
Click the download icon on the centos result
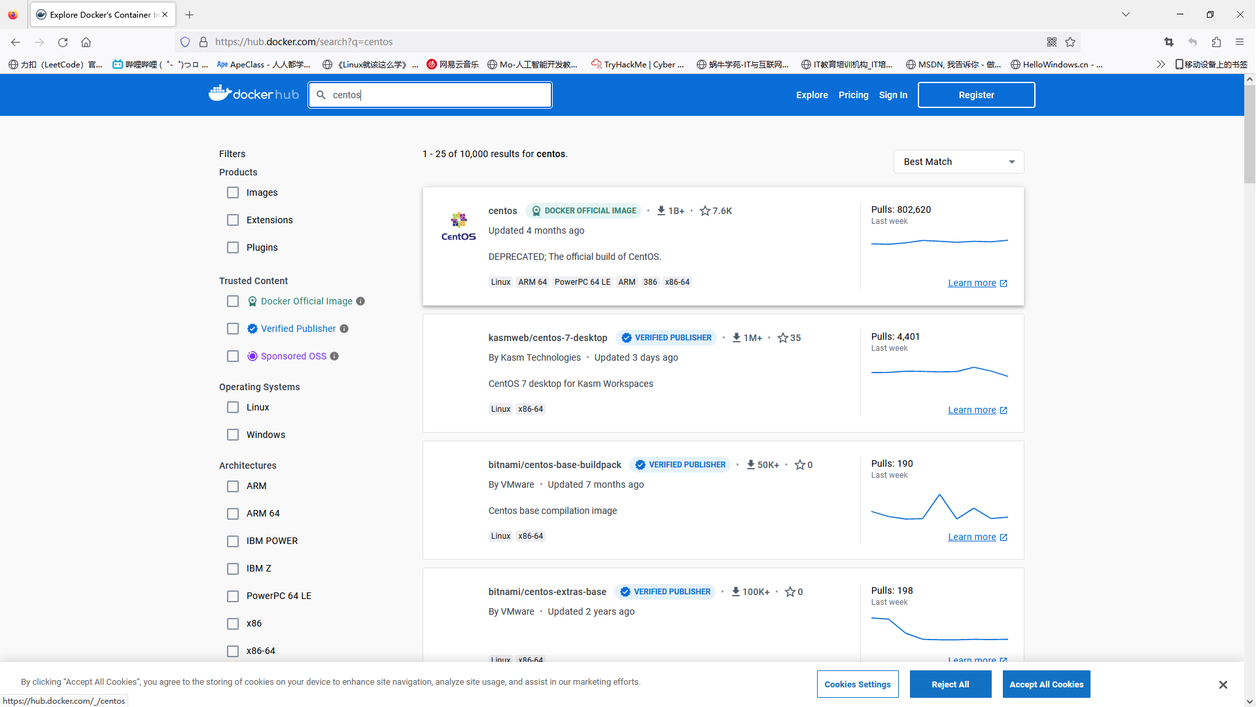(x=661, y=211)
